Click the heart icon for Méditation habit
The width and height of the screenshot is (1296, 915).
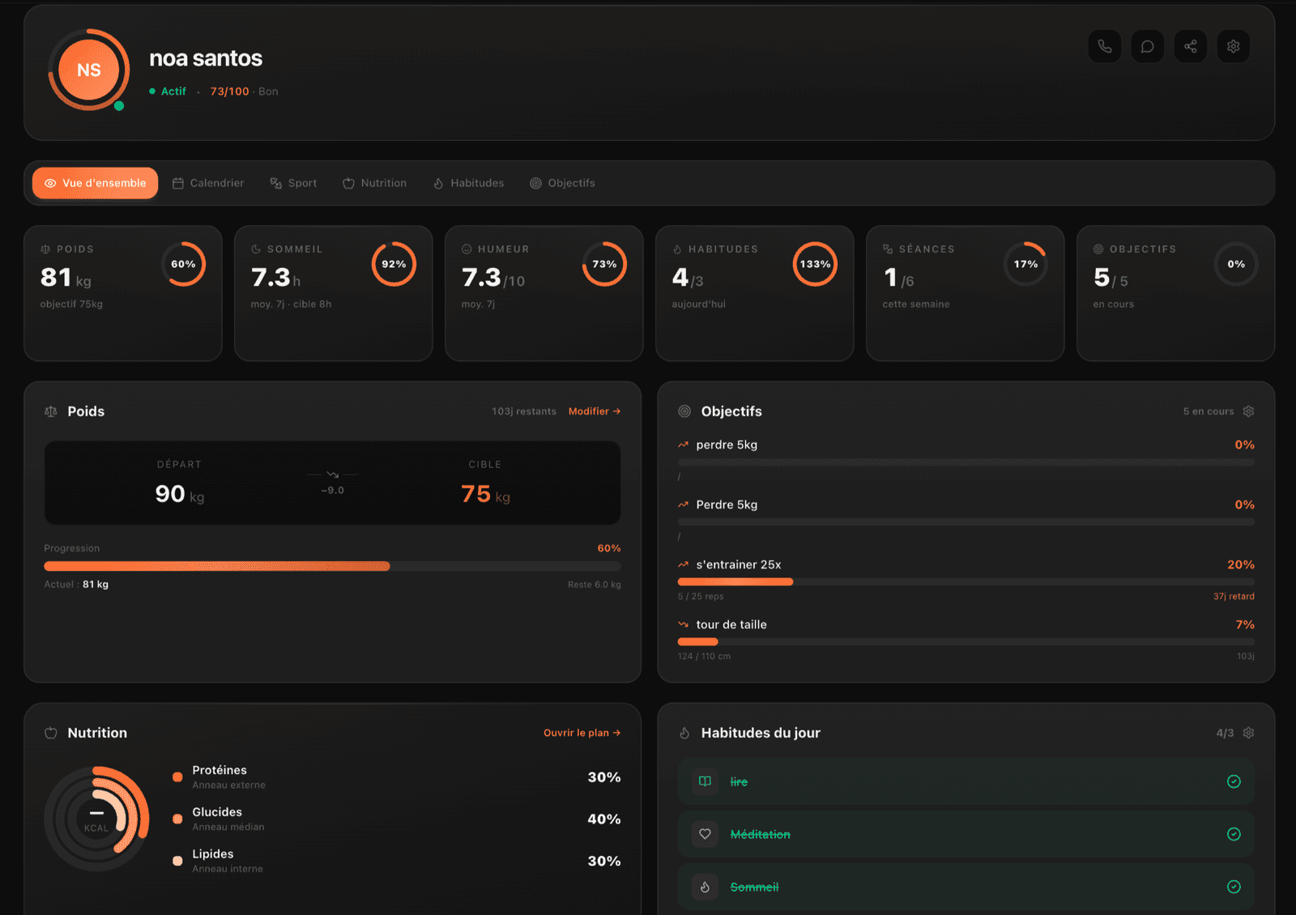point(705,834)
